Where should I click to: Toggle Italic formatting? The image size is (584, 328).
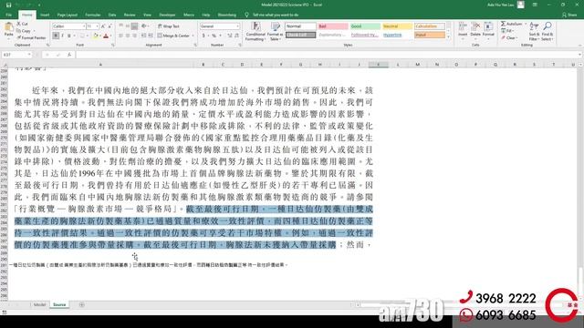coord(62,36)
